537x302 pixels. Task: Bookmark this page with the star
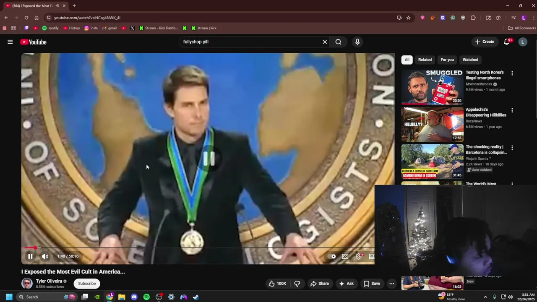click(x=408, y=18)
